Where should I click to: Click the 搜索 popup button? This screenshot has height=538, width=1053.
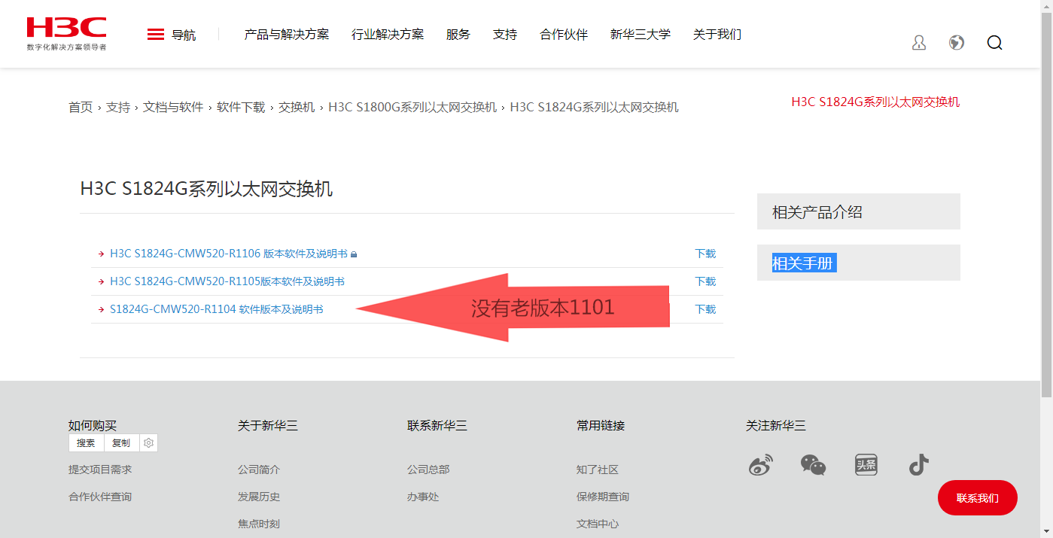[86, 443]
